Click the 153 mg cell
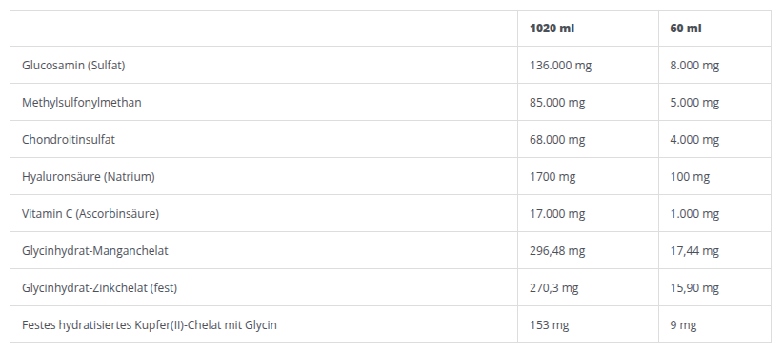Image resolution: width=783 pixels, height=352 pixels. click(x=550, y=325)
